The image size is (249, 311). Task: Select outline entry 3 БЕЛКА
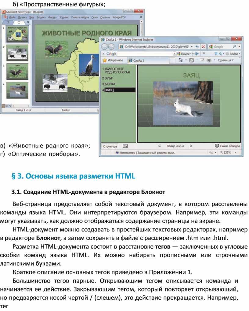(x=109, y=84)
